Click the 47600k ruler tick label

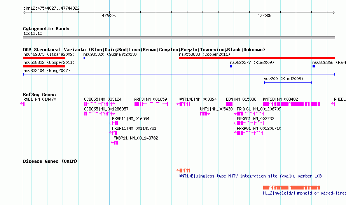[x=109, y=16]
